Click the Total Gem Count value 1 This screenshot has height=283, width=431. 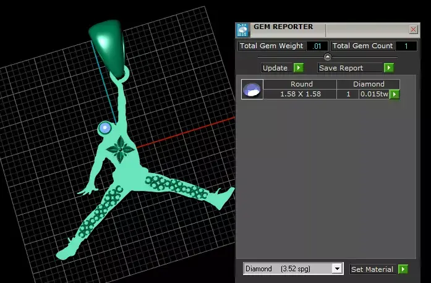(406, 46)
